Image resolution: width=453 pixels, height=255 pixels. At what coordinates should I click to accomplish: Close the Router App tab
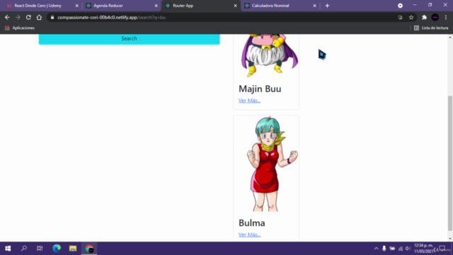point(235,6)
